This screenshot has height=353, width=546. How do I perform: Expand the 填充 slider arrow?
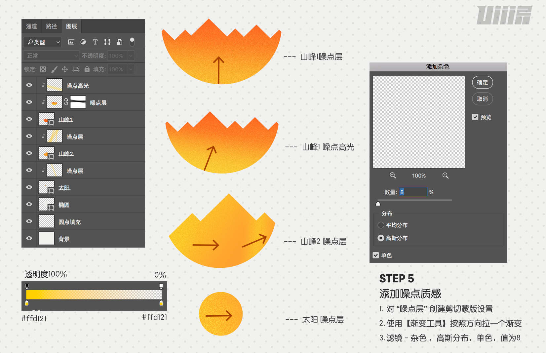(131, 69)
